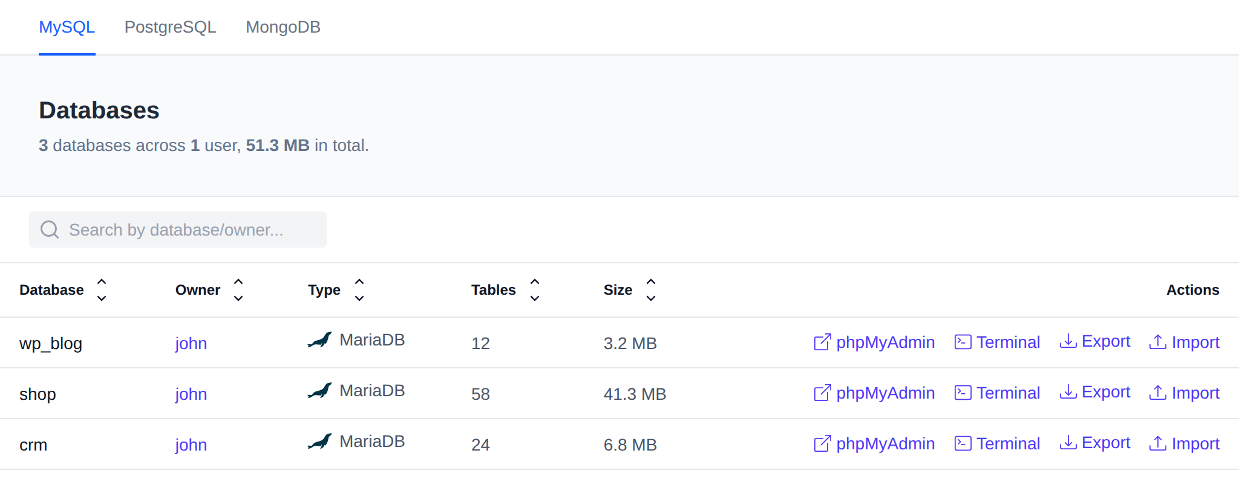Sort the table by Tables column arrows
1239x488 pixels.
[x=535, y=290]
